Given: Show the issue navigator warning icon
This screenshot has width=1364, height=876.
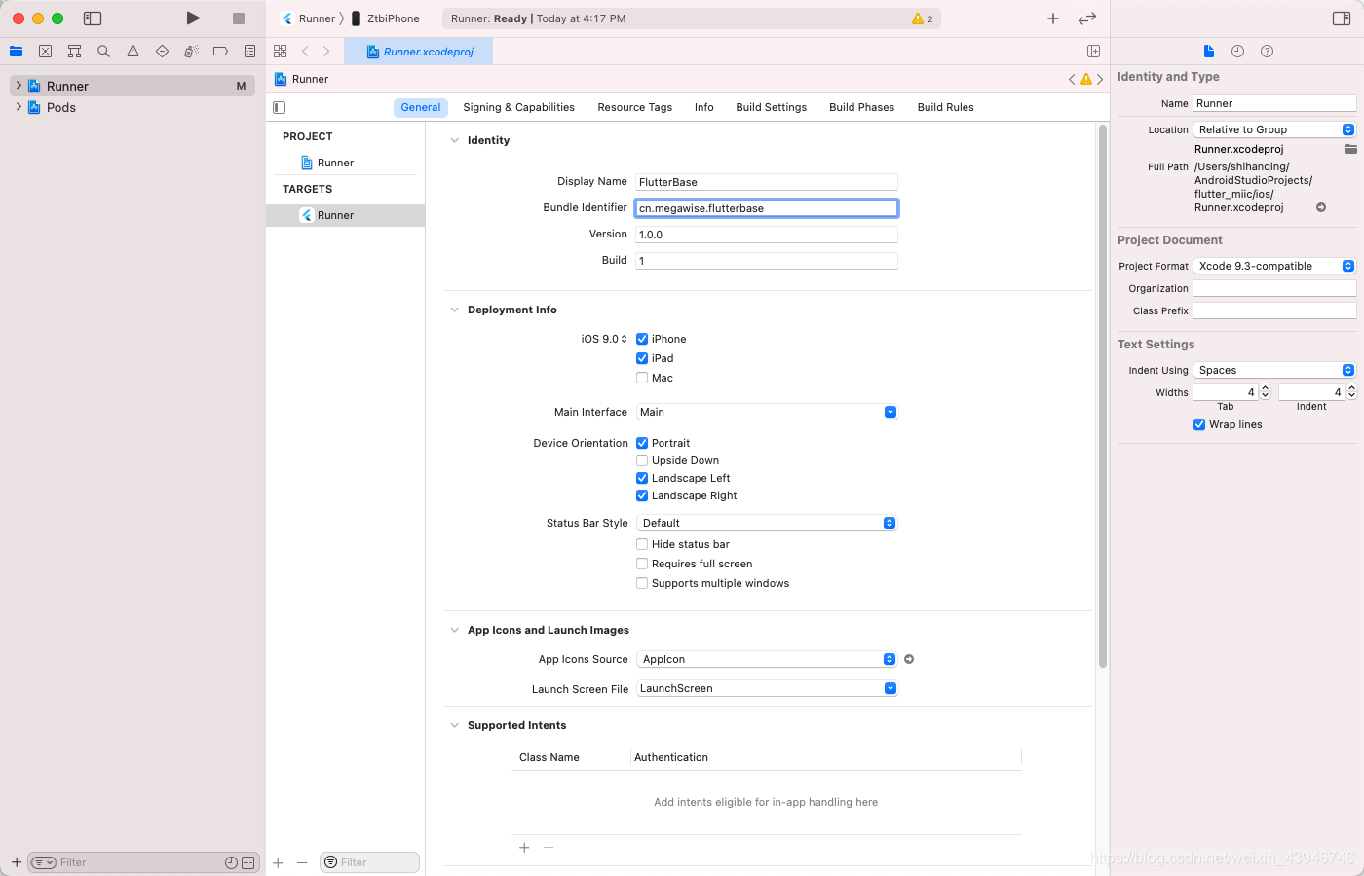Looking at the screenshot, I should click(x=133, y=52).
